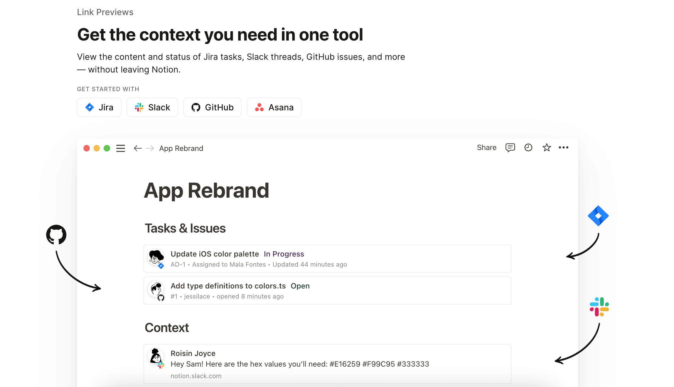The image size is (674, 387).
Task: Click the Share button in top bar
Action: click(x=487, y=148)
